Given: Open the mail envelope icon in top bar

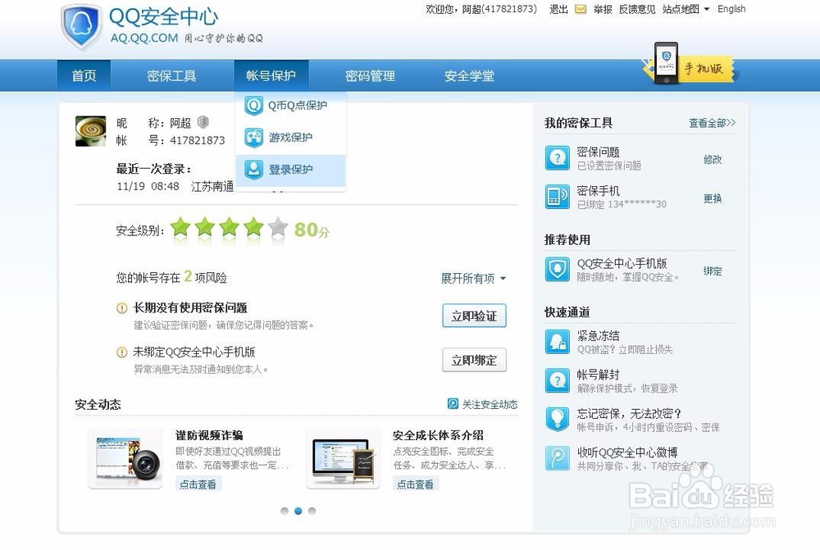Looking at the screenshot, I should pos(580,9).
